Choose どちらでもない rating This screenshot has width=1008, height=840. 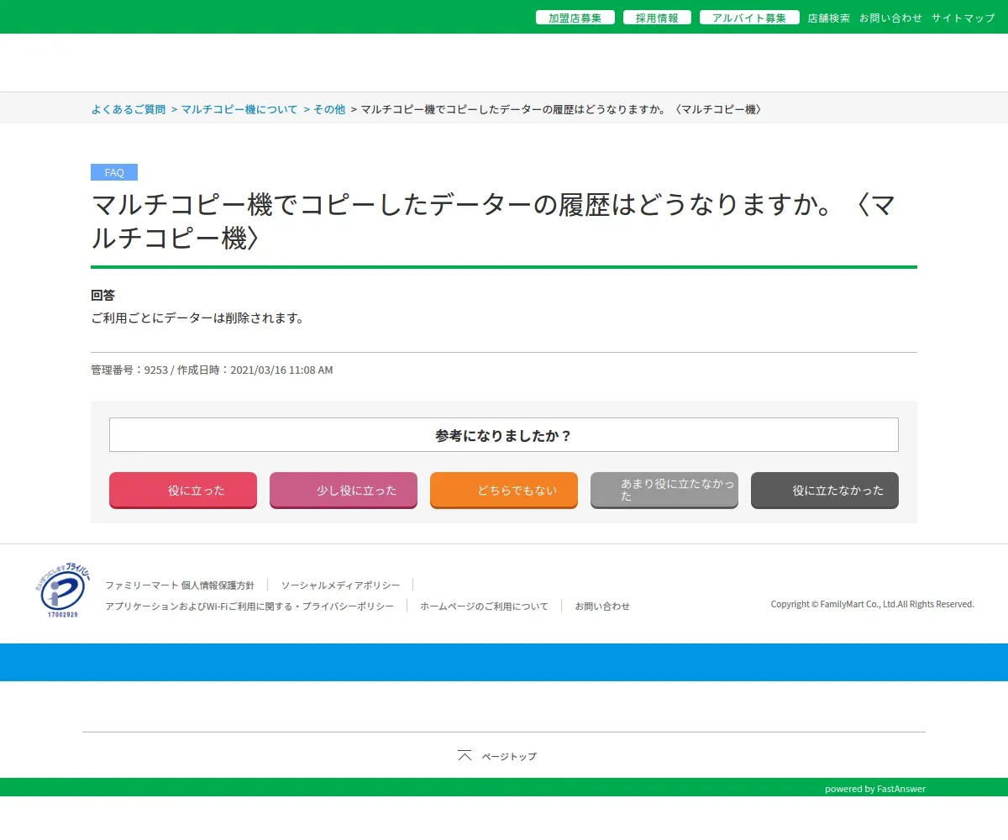click(x=504, y=491)
